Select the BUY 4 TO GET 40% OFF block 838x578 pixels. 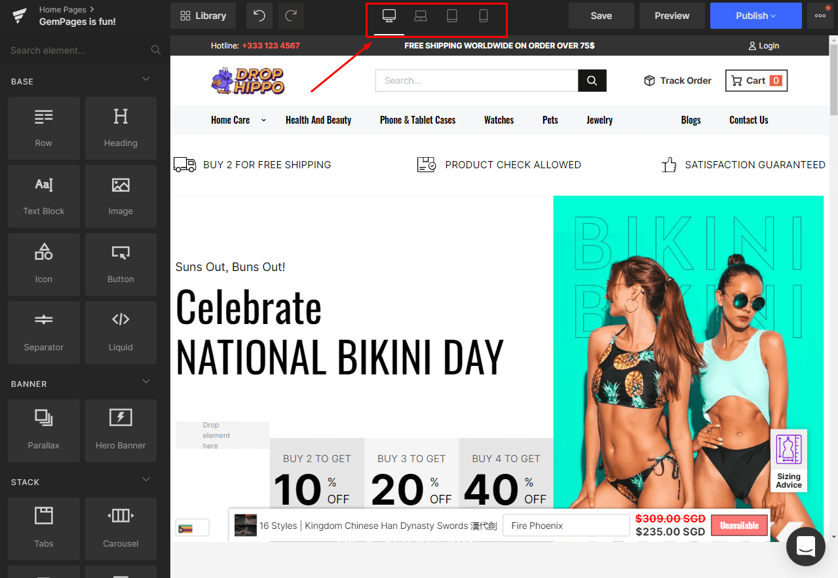pyautogui.click(x=506, y=473)
